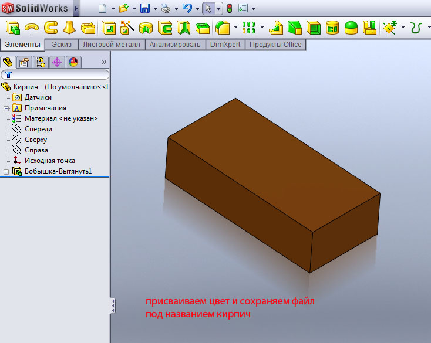Open the ConfigurationManager panel tab
Image resolution: width=431 pixels, height=343 pixels.
pos(41,62)
